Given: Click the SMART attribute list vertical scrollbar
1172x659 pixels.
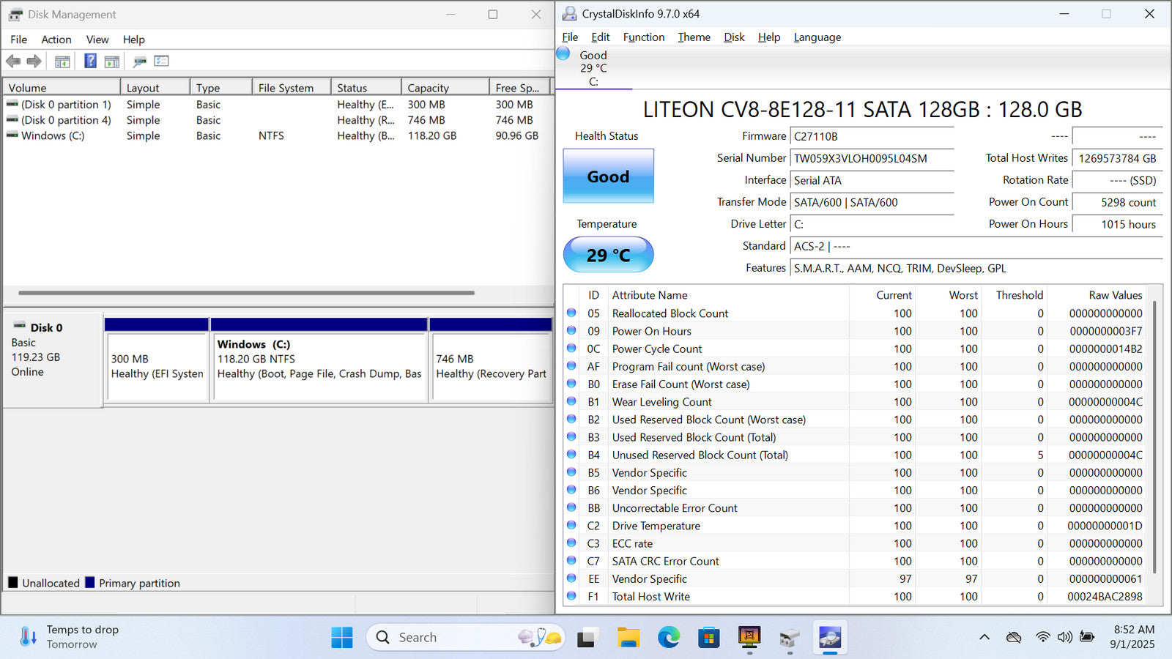Looking at the screenshot, I should (1155, 436).
